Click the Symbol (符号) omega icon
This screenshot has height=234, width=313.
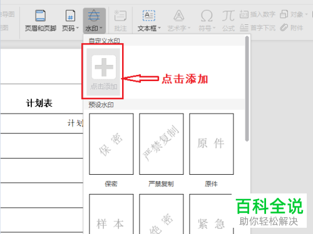207,16
